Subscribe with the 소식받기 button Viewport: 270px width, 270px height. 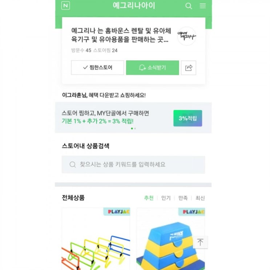152,68
